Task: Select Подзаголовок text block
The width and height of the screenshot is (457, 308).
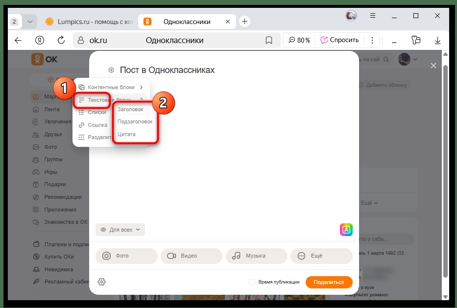Action: click(x=135, y=121)
